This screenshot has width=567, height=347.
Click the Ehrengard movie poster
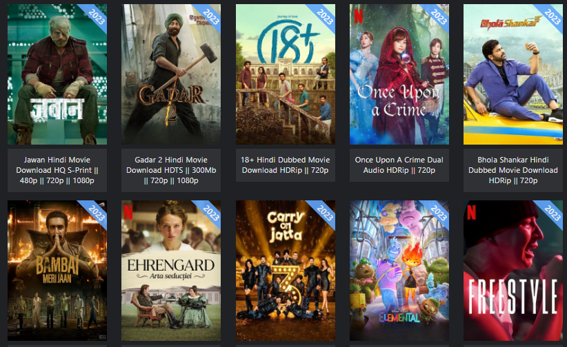point(171,271)
